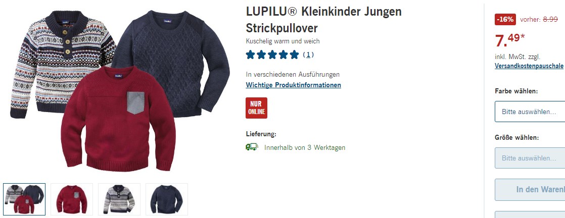This screenshot has width=565, height=218.
Task: Open the Größe wählen dropdown
Action: point(530,158)
